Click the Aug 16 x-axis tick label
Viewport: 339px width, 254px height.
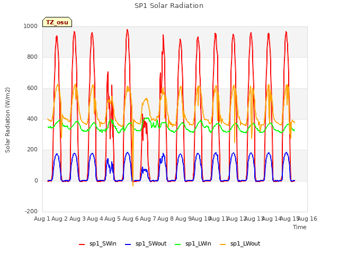(308, 219)
